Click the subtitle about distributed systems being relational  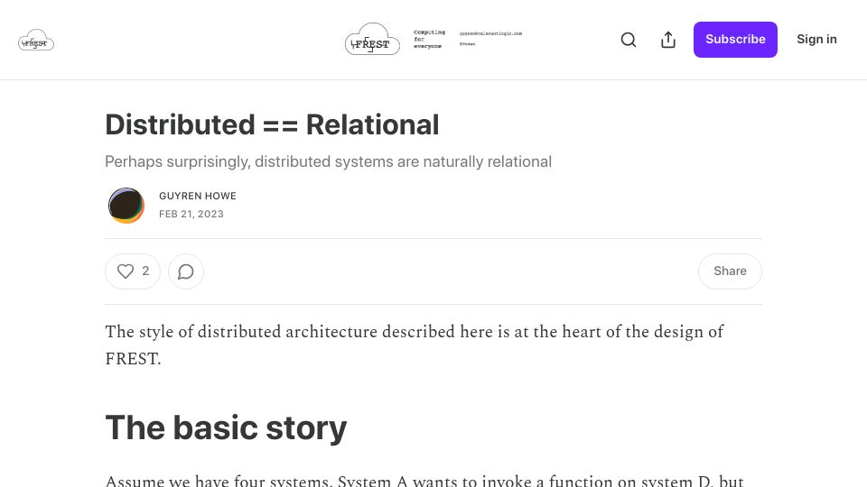[x=329, y=161]
